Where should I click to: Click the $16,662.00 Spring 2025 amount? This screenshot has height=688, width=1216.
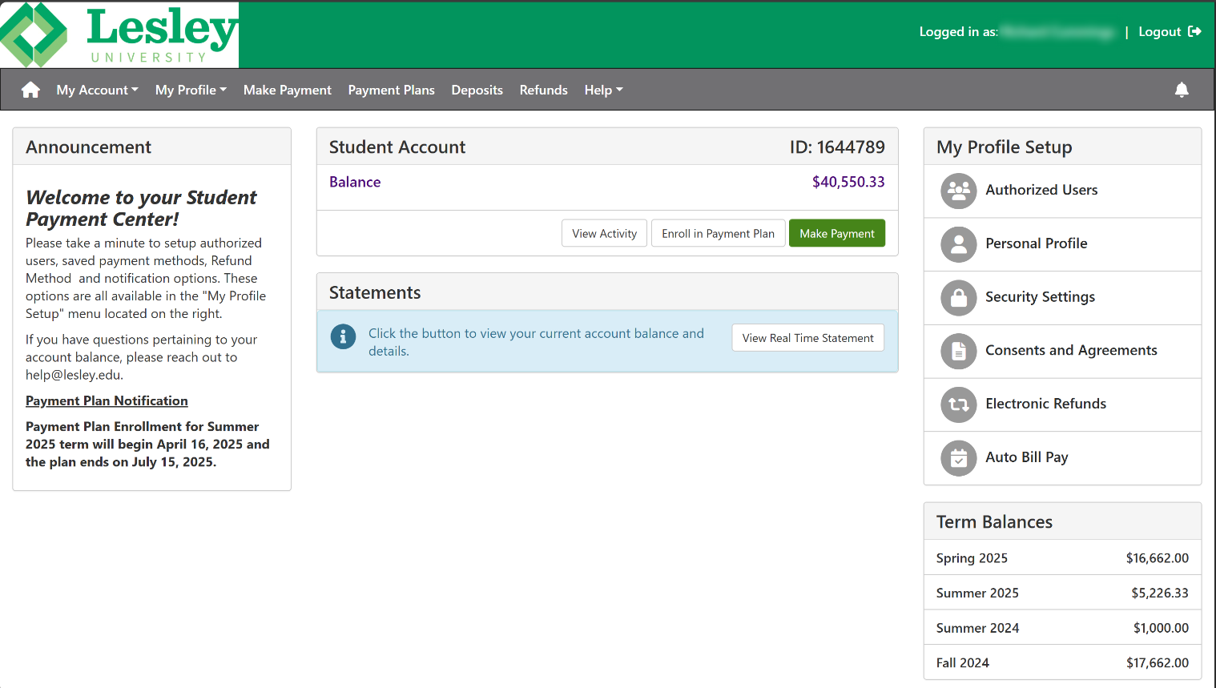point(1158,557)
